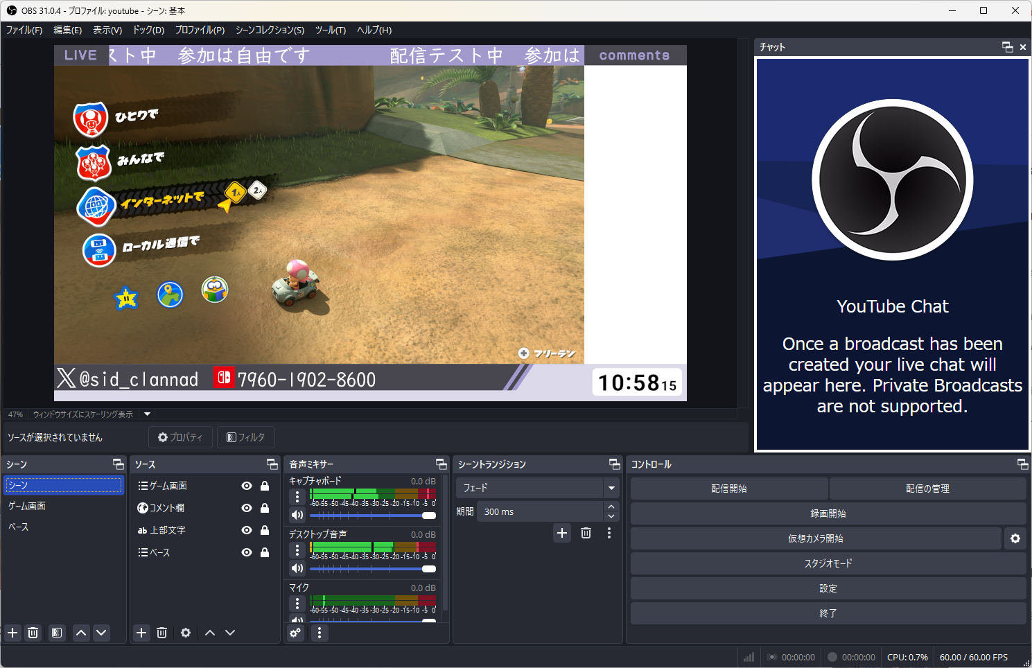Open source フィルタ button
The height and width of the screenshot is (668, 1032).
(246, 437)
